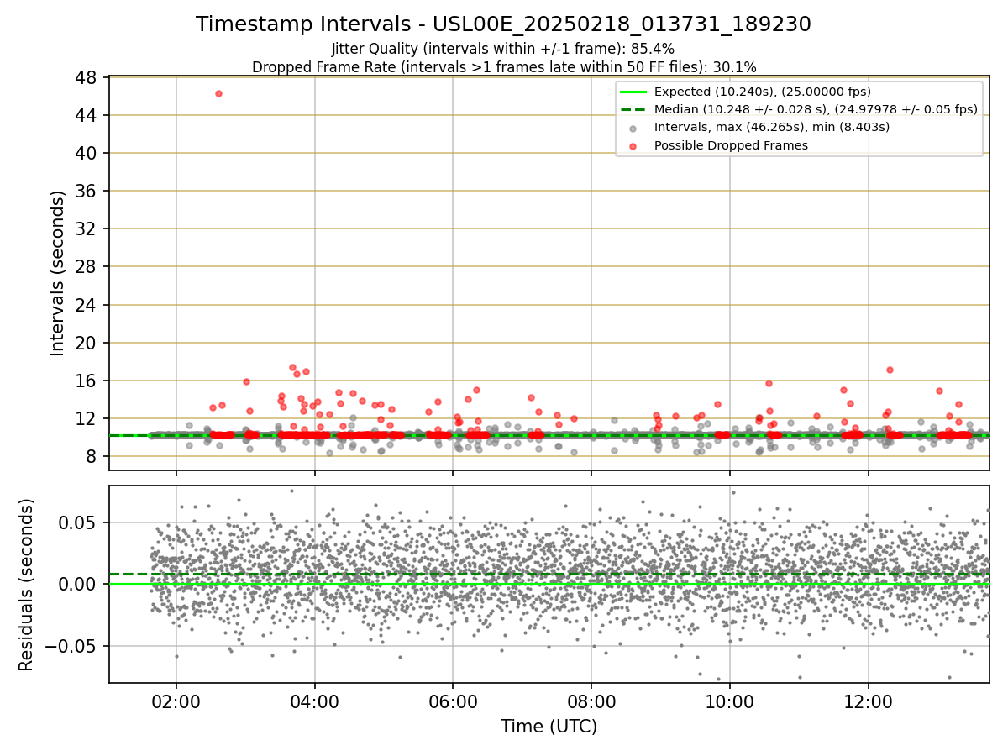Viewport: 1008px width, 756px height.
Task: Click the x-axis tick label "02:00"
Action: 176,701
